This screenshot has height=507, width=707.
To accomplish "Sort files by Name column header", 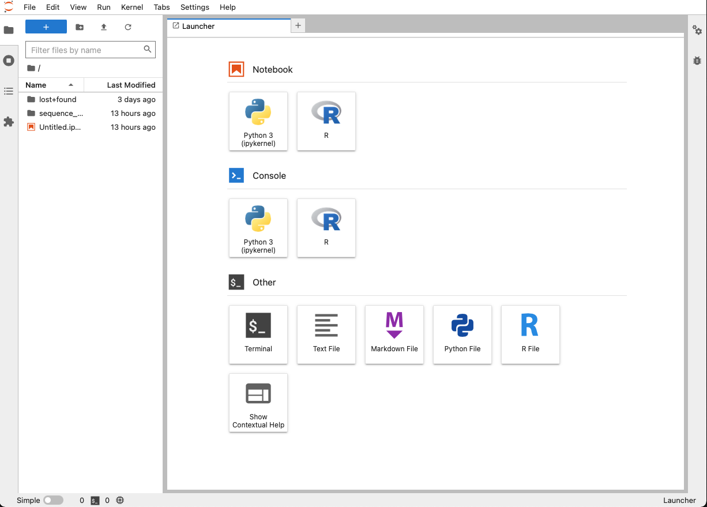I will pos(36,85).
